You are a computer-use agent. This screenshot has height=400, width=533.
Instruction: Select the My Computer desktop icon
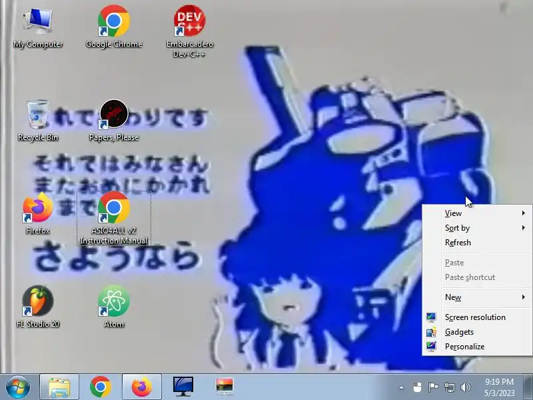tap(38, 28)
